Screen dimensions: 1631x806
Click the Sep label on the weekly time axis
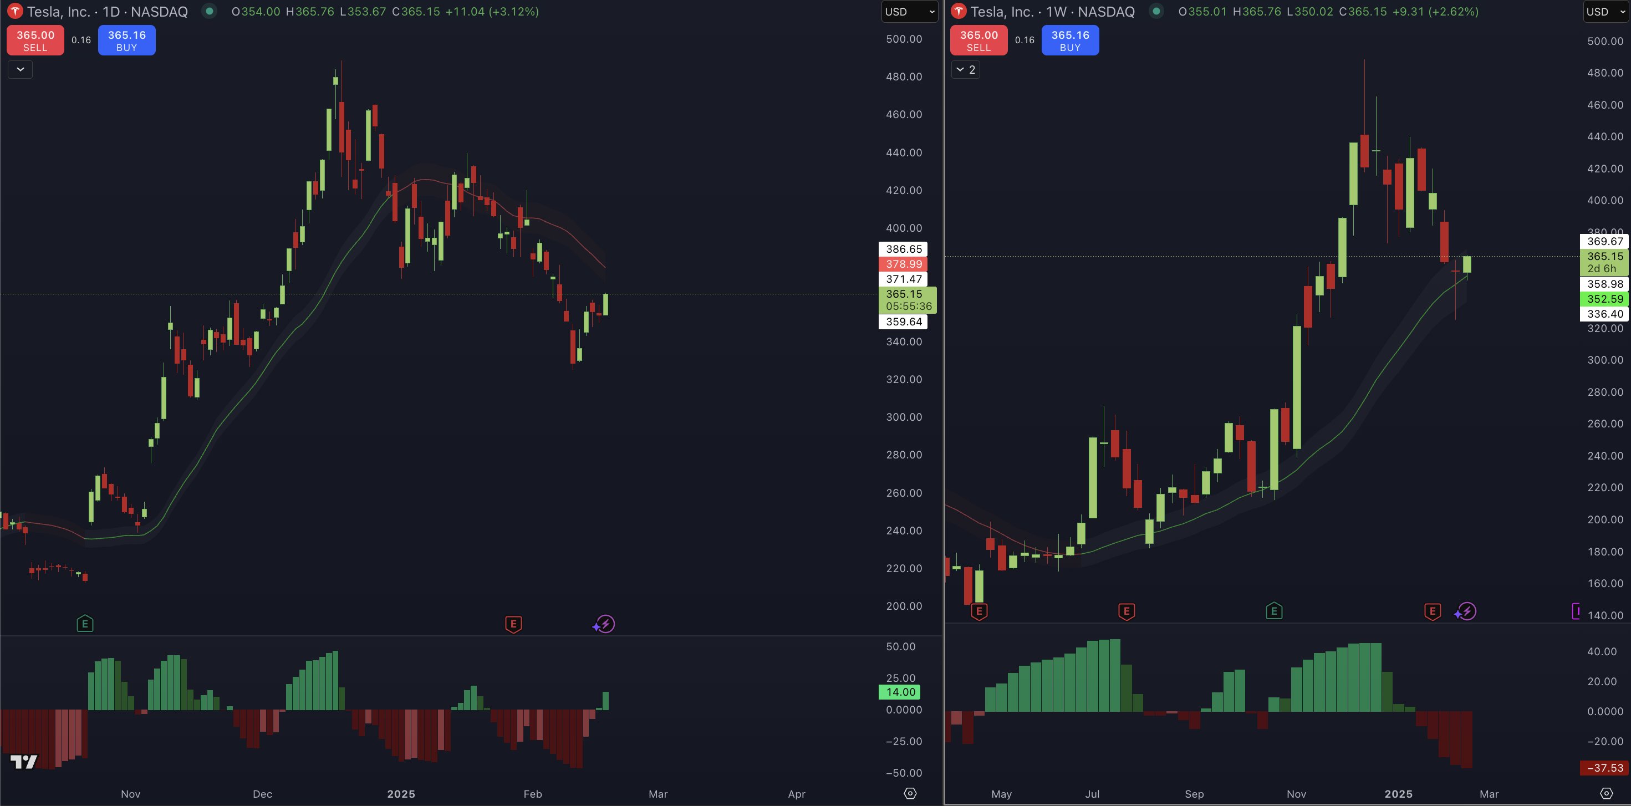[1194, 794]
